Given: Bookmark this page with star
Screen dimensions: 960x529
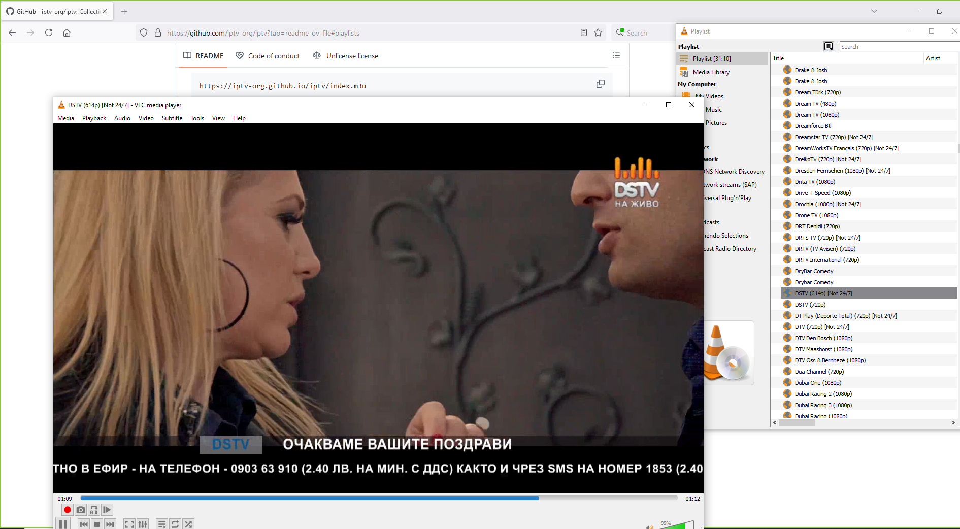Looking at the screenshot, I should point(598,32).
